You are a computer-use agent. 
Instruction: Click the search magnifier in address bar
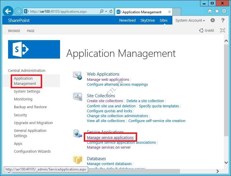click(101, 11)
